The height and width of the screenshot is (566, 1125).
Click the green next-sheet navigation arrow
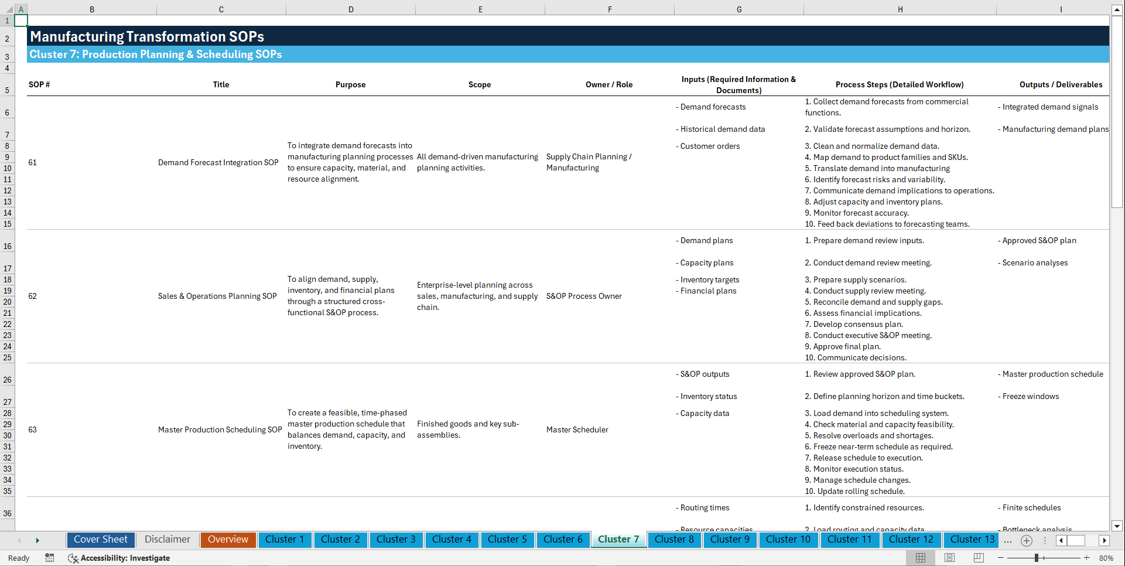point(37,540)
